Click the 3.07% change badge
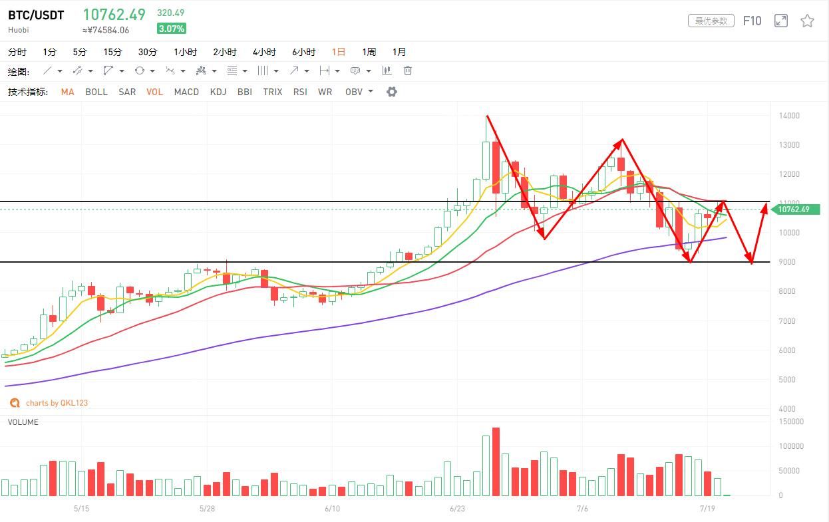Viewport: 829px width, 522px height. click(172, 29)
